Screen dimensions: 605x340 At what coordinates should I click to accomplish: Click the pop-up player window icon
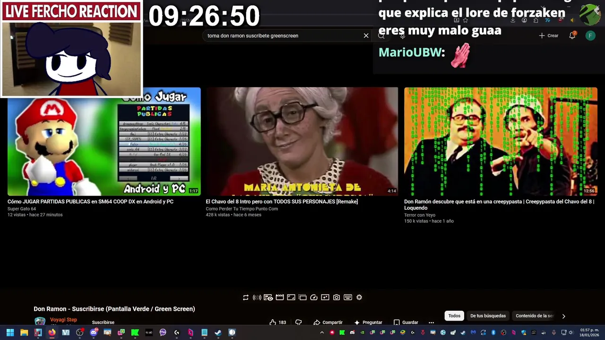click(x=302, y=297)
